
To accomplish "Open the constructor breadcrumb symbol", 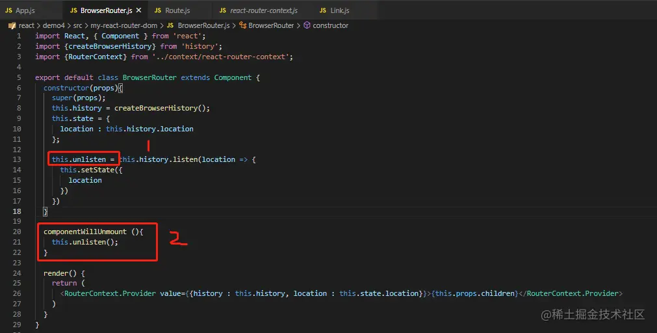I will (331, 25).
